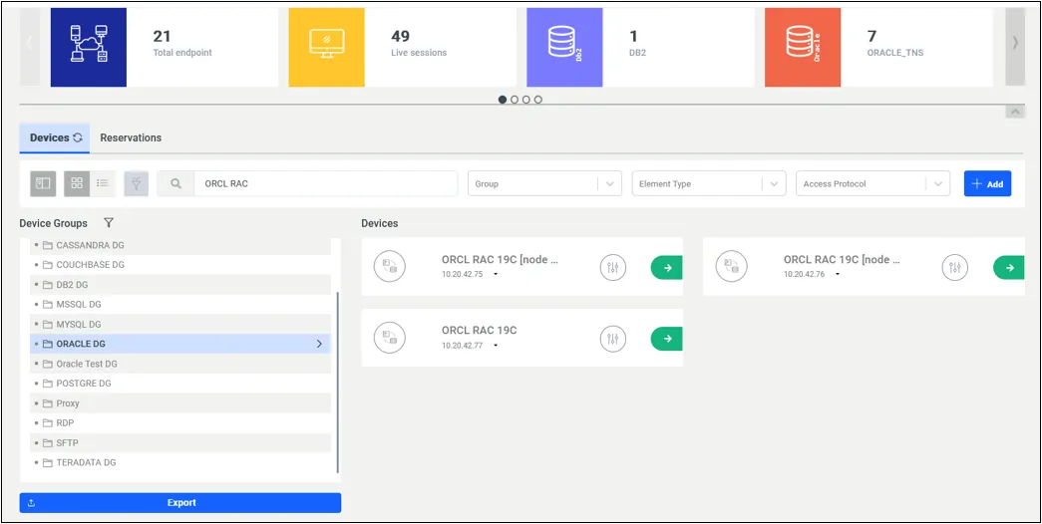The image size is (1042, 524).
Task: Click the Device Groups list scrollbar
Action: click(x=338, y=382)
